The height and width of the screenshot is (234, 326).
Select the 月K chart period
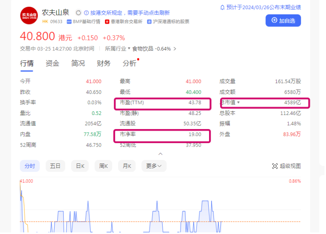127,166
